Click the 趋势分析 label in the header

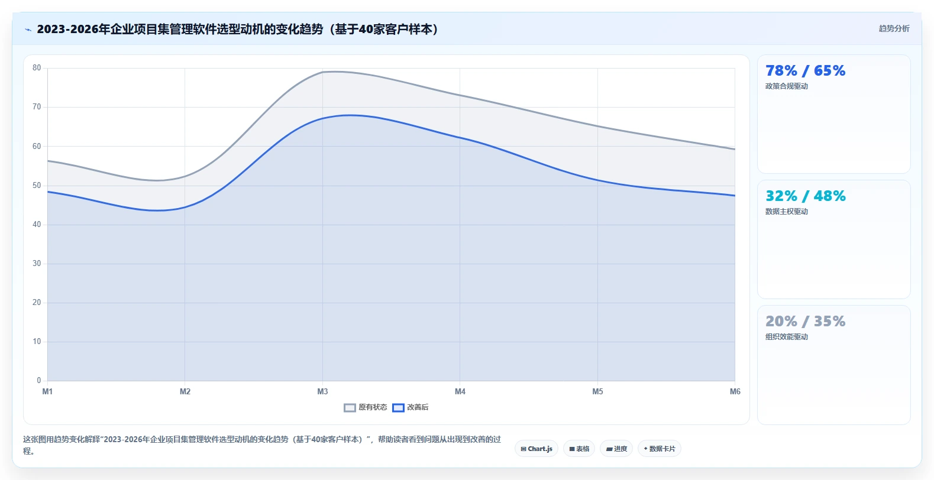click(x=894, y=28)
